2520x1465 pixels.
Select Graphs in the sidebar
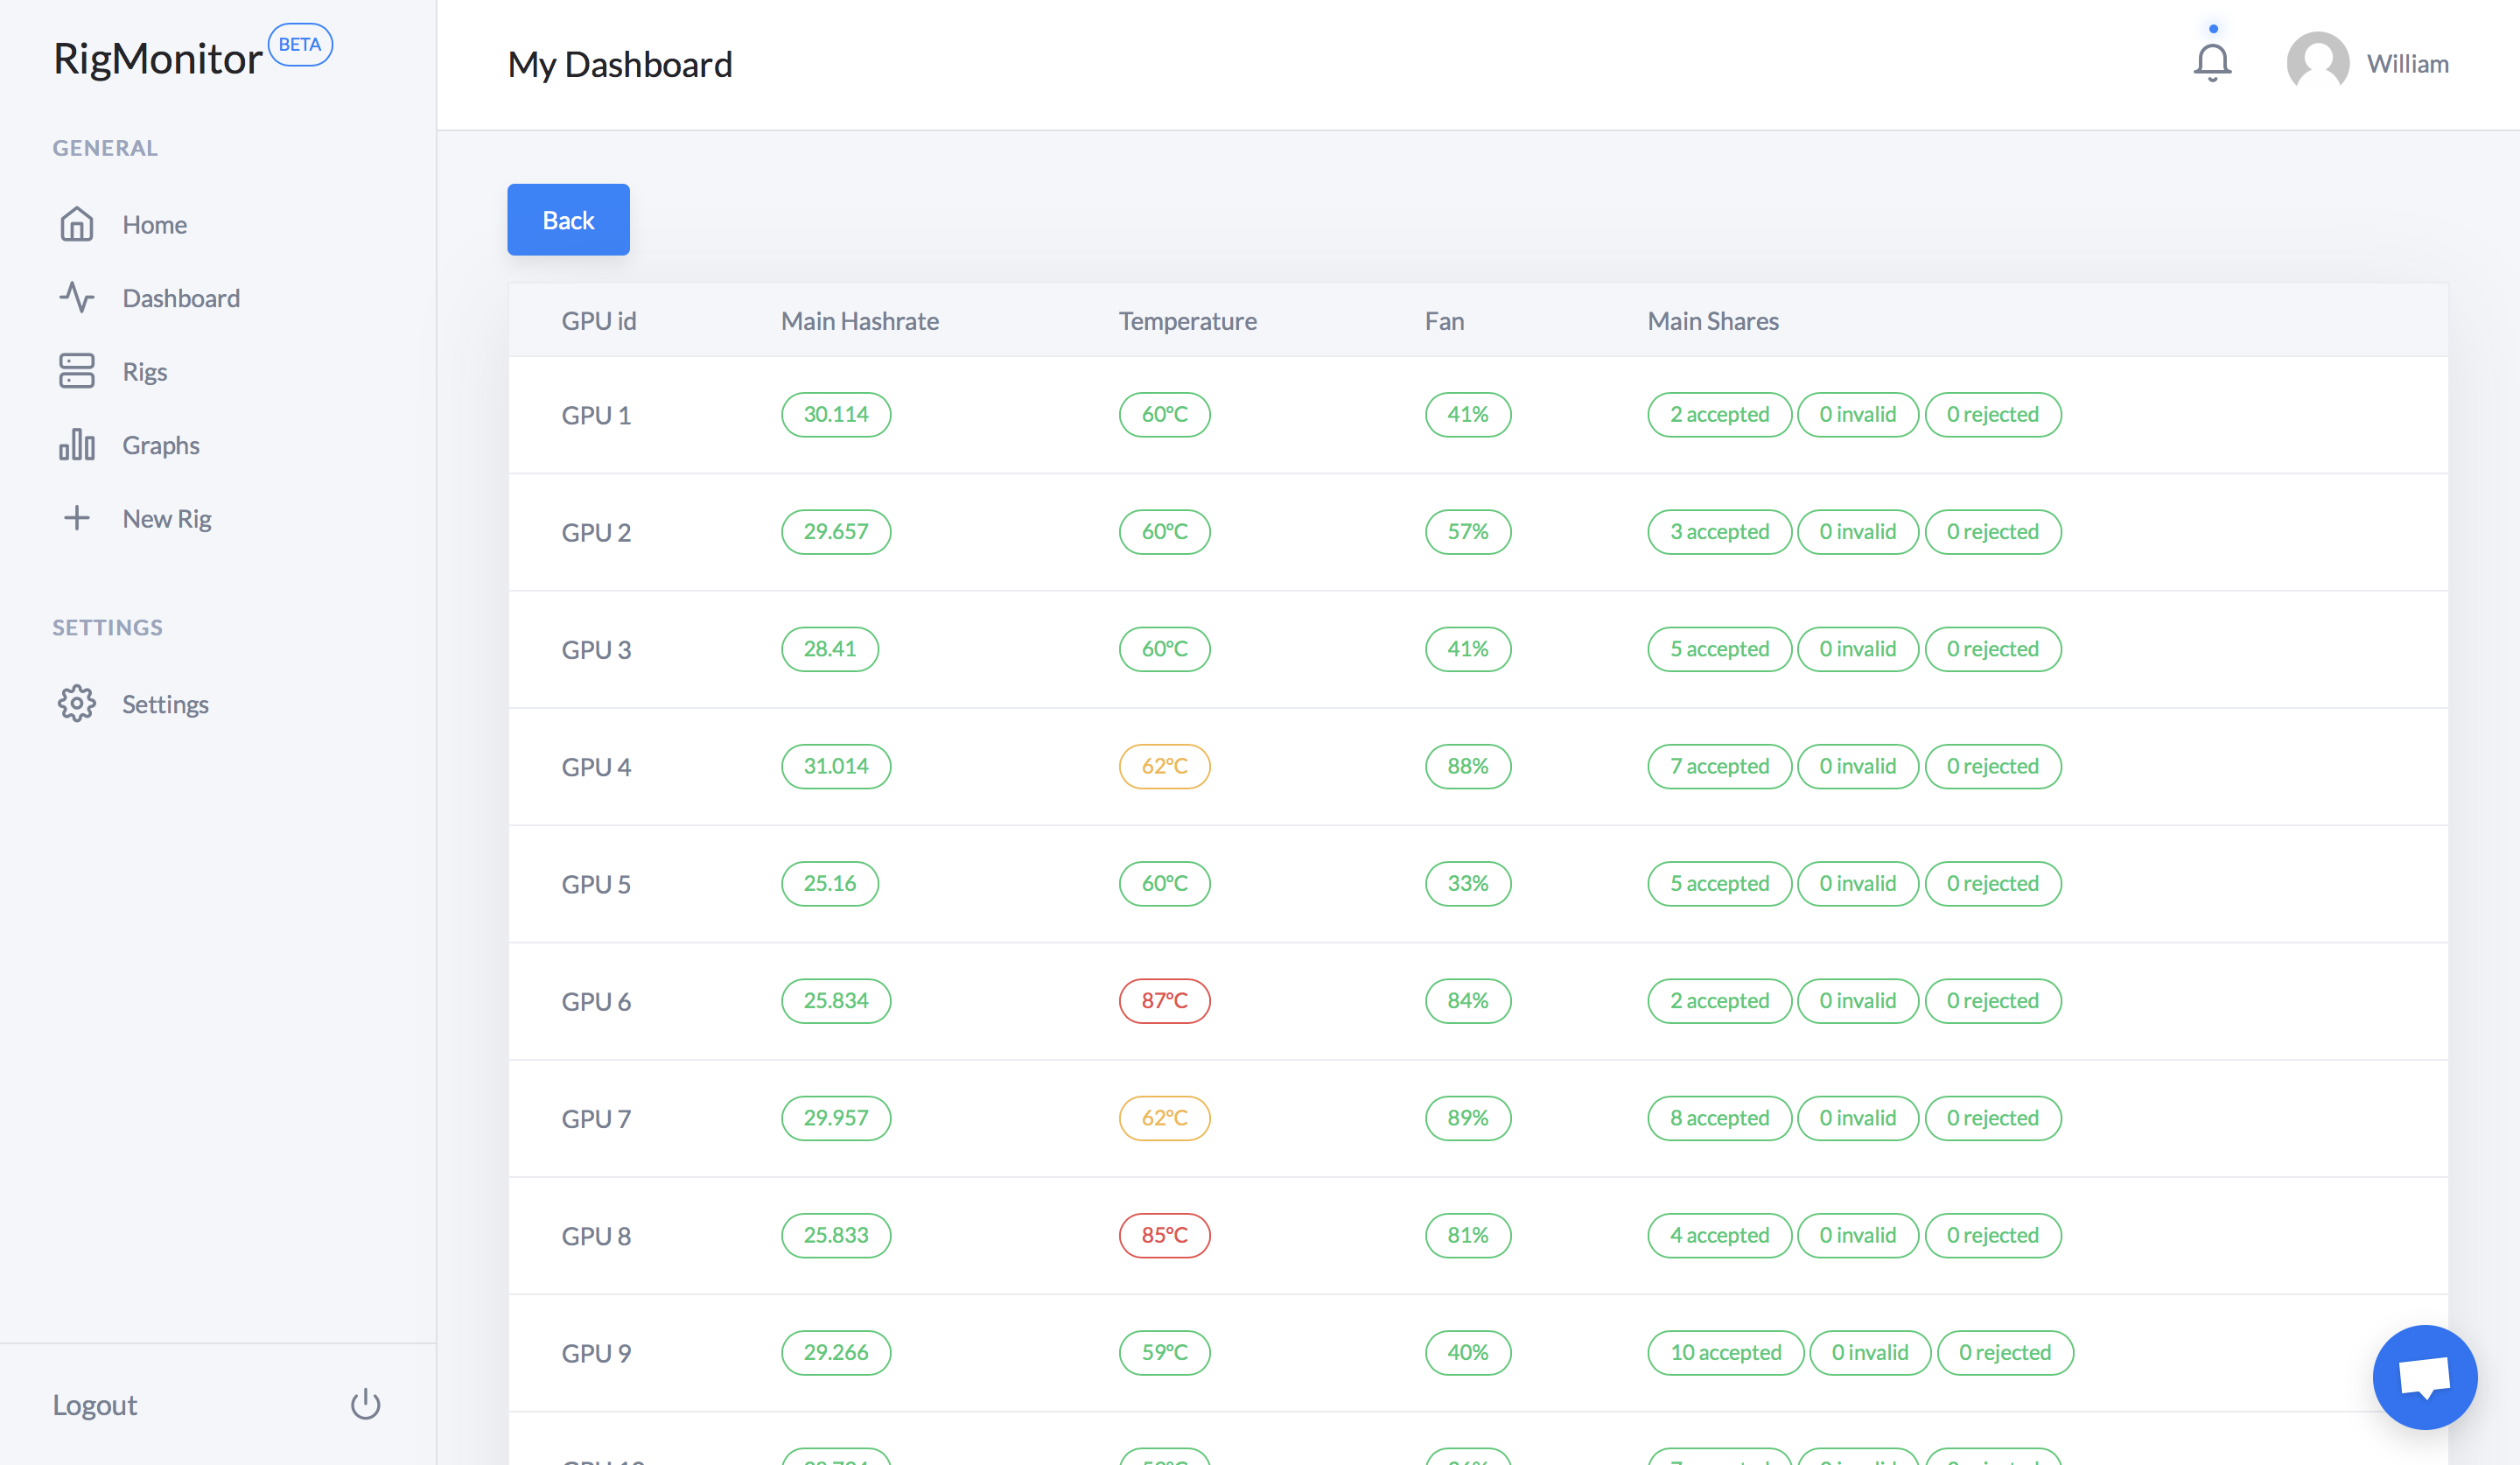coord(161,445)
